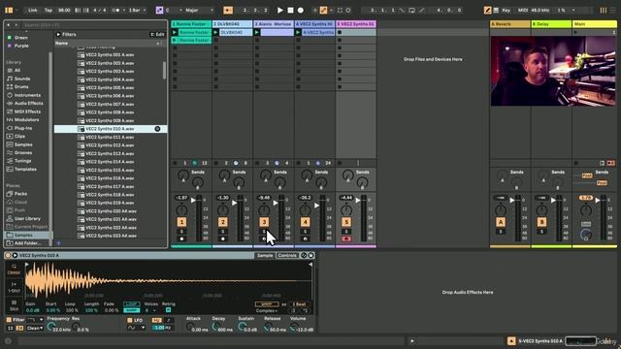
Task: Toggle track 1 activator button
Action: [x=181, y=222]
